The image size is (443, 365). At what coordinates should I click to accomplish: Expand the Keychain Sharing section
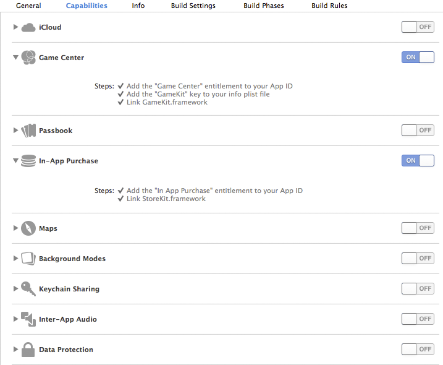pyautogui.click(x=15, y=288)
